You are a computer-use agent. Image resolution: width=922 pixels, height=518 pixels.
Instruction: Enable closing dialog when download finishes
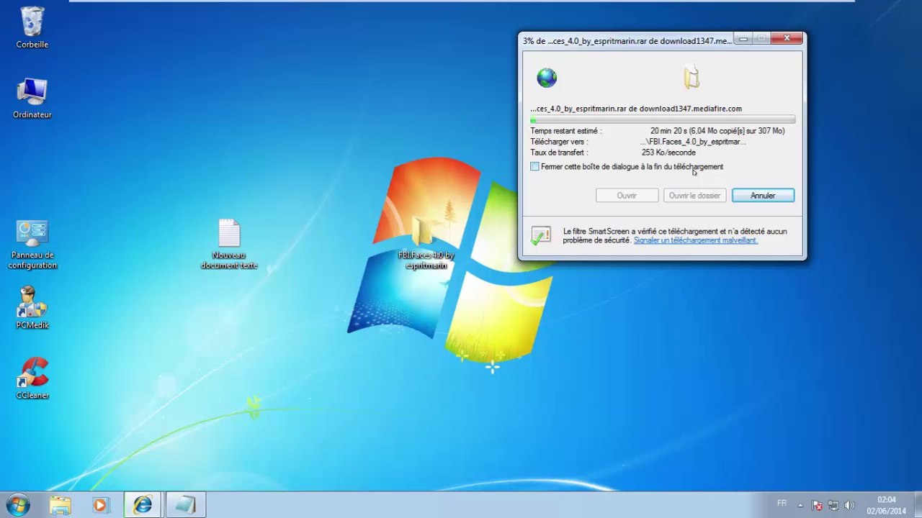click(534, 167)
